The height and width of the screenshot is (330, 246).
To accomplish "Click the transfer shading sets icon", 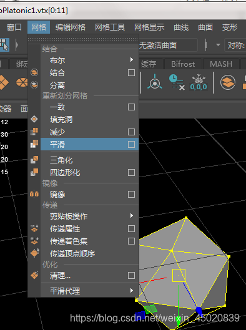I will point(34,241).
